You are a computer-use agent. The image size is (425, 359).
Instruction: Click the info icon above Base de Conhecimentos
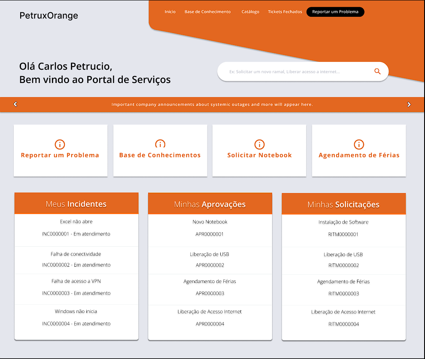[160, 144]
